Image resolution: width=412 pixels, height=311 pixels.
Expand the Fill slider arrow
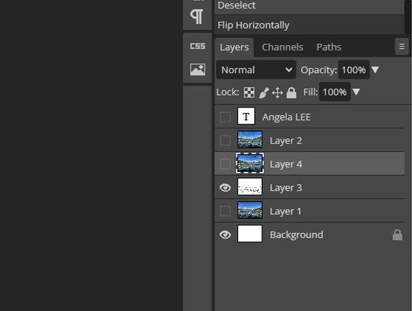pos(356,92)
